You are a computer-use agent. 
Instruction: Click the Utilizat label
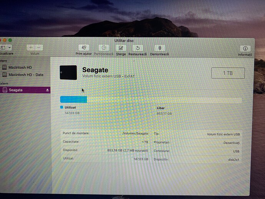tap(70, 107)
